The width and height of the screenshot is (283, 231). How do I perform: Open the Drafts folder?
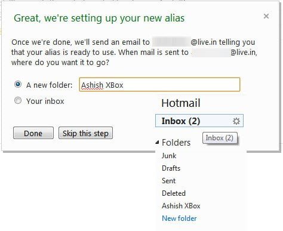coord(171,168)
